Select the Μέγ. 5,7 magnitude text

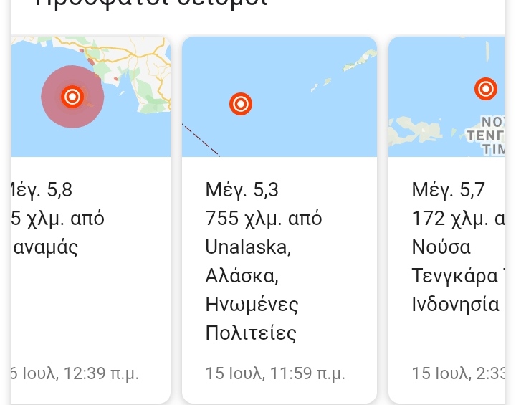[x=449, y=190]
